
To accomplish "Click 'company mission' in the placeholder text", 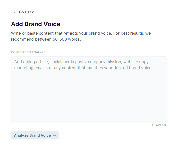I will (104, 62).
